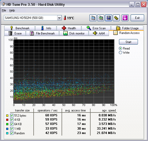Select the Write radio button
The image size is (148, 141).
click(120, 52)
